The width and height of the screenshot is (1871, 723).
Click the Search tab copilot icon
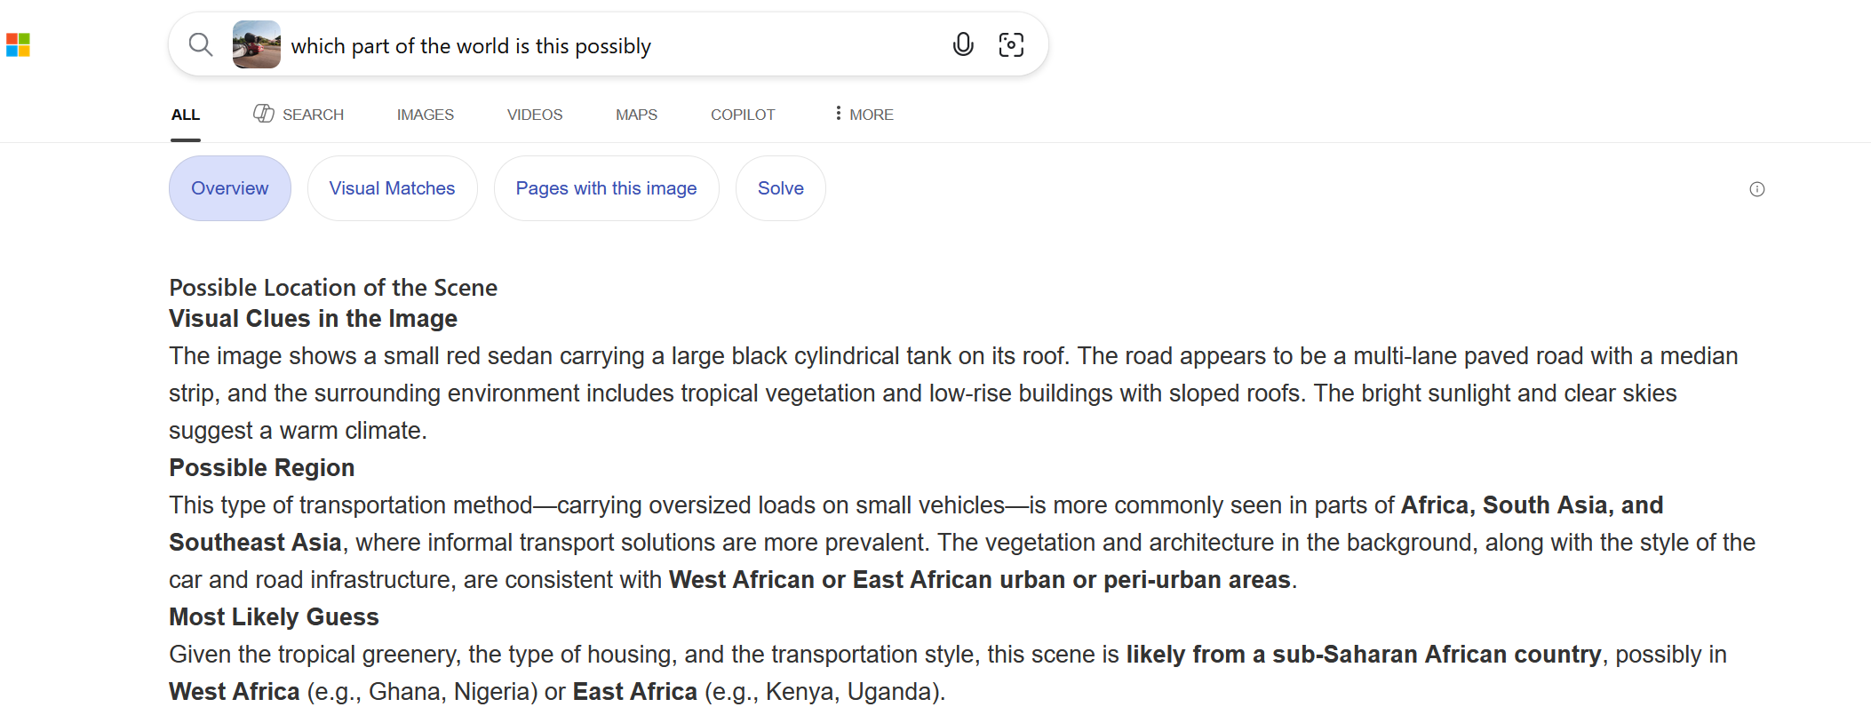(263, 114)
